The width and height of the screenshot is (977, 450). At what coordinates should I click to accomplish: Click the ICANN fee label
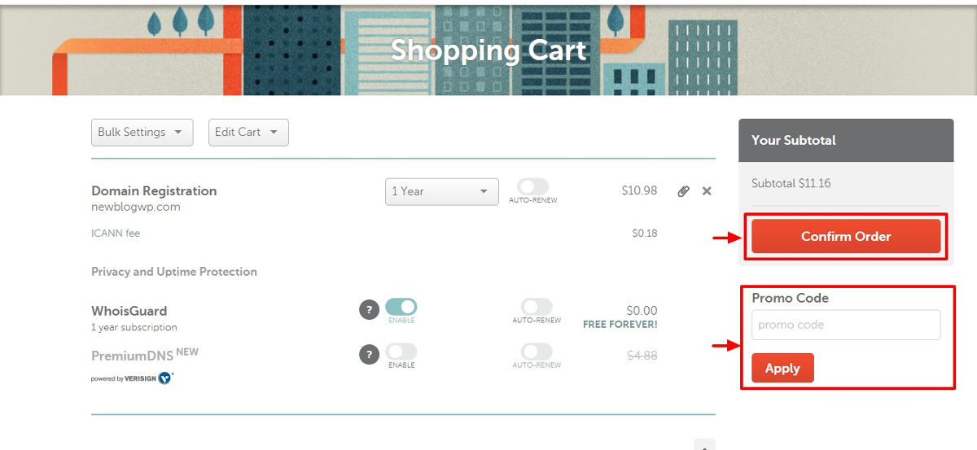(116, 234)
